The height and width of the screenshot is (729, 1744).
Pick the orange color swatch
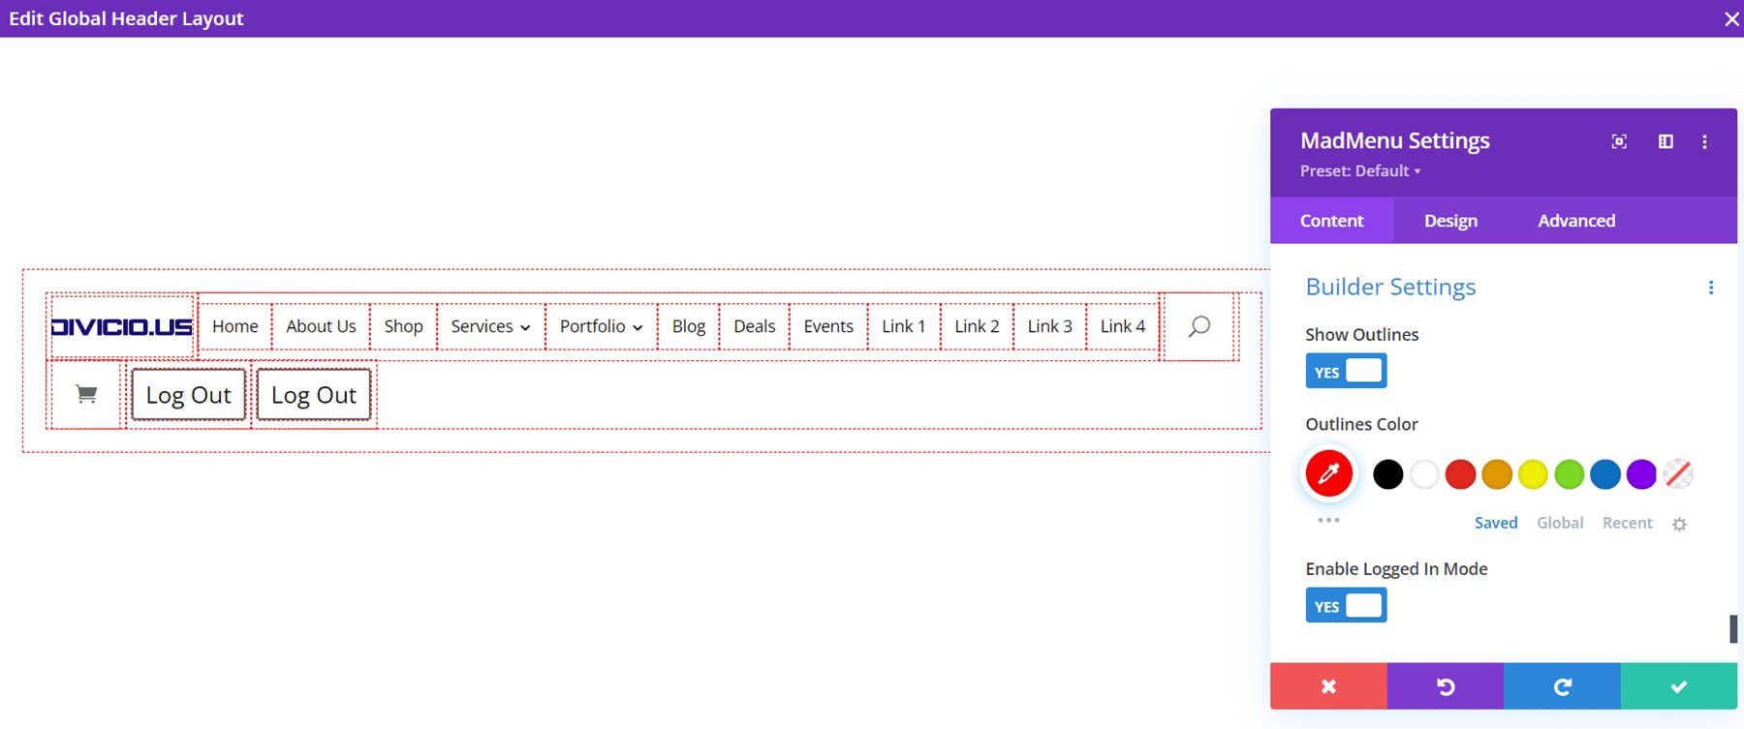tap(1497, 474)
